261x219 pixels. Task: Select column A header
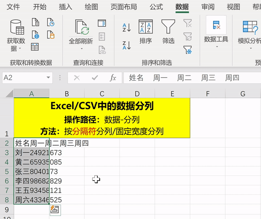point(31,94)
